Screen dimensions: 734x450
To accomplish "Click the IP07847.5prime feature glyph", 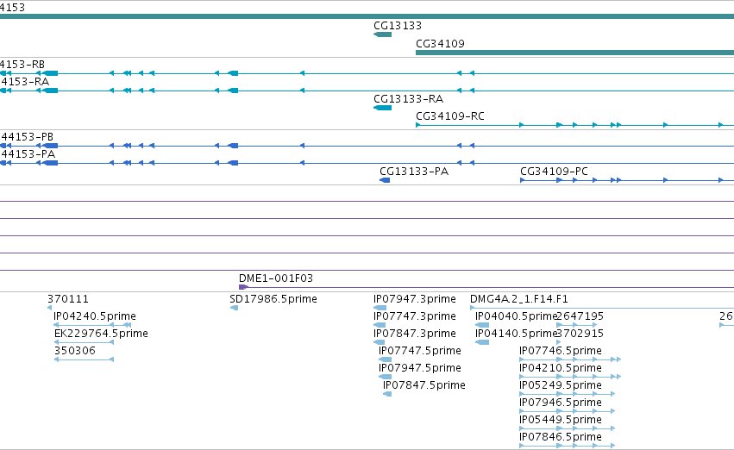I will coord(387,394).
